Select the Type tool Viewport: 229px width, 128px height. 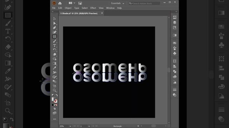pyautogui.click(x=54, y=46)
